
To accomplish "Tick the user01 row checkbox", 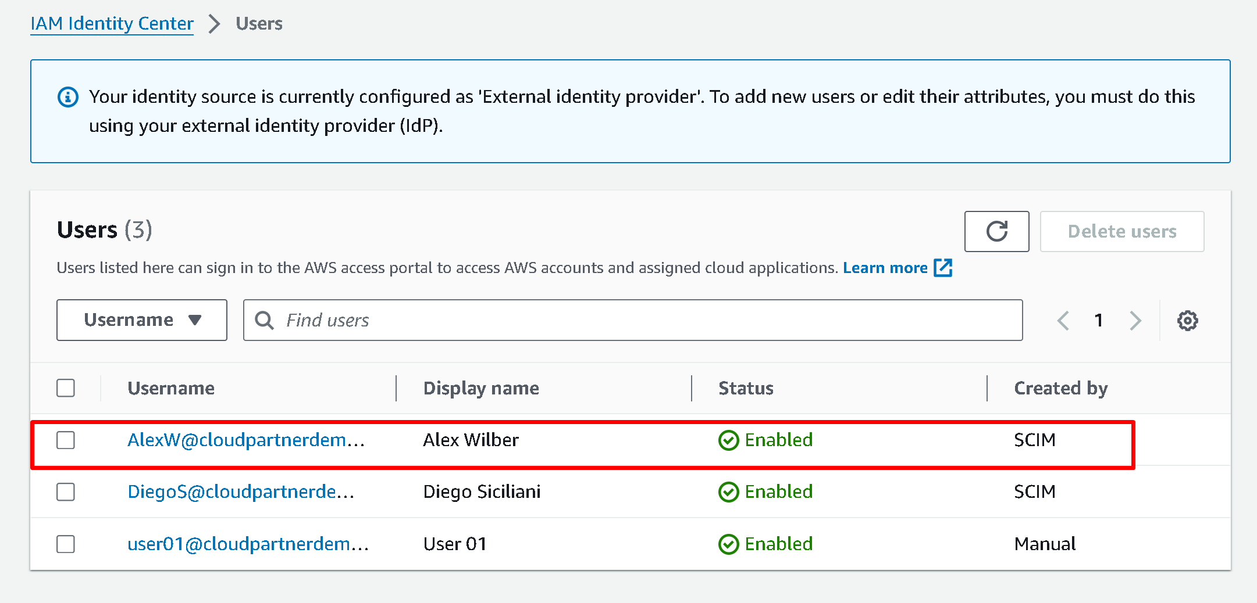I will coord(66,544).
